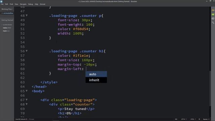Open the HTML language mode dropdown
Image resolution: width=215 pixels, height=121 pixels.
(193, 119)
